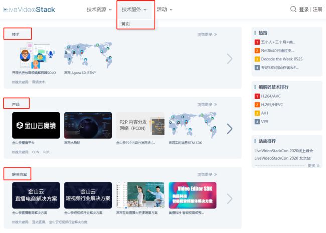The image size is (326, 233).
Task: Open the Video Editor SDK thumbnail
Action: tap(193, 195)
